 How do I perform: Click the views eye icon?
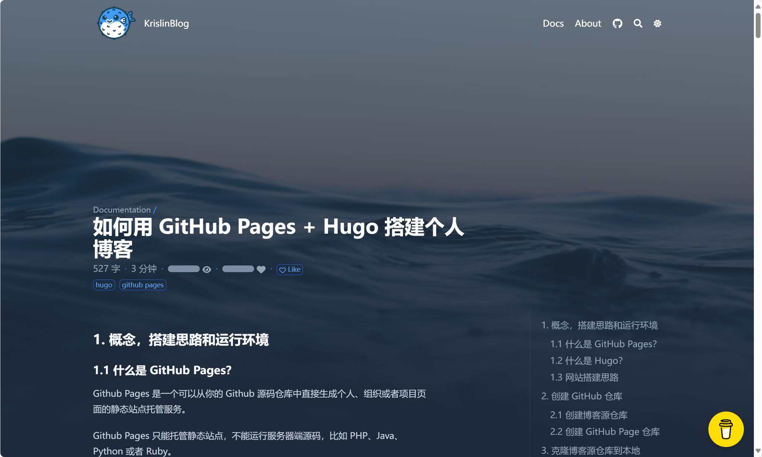coord(207,270)
